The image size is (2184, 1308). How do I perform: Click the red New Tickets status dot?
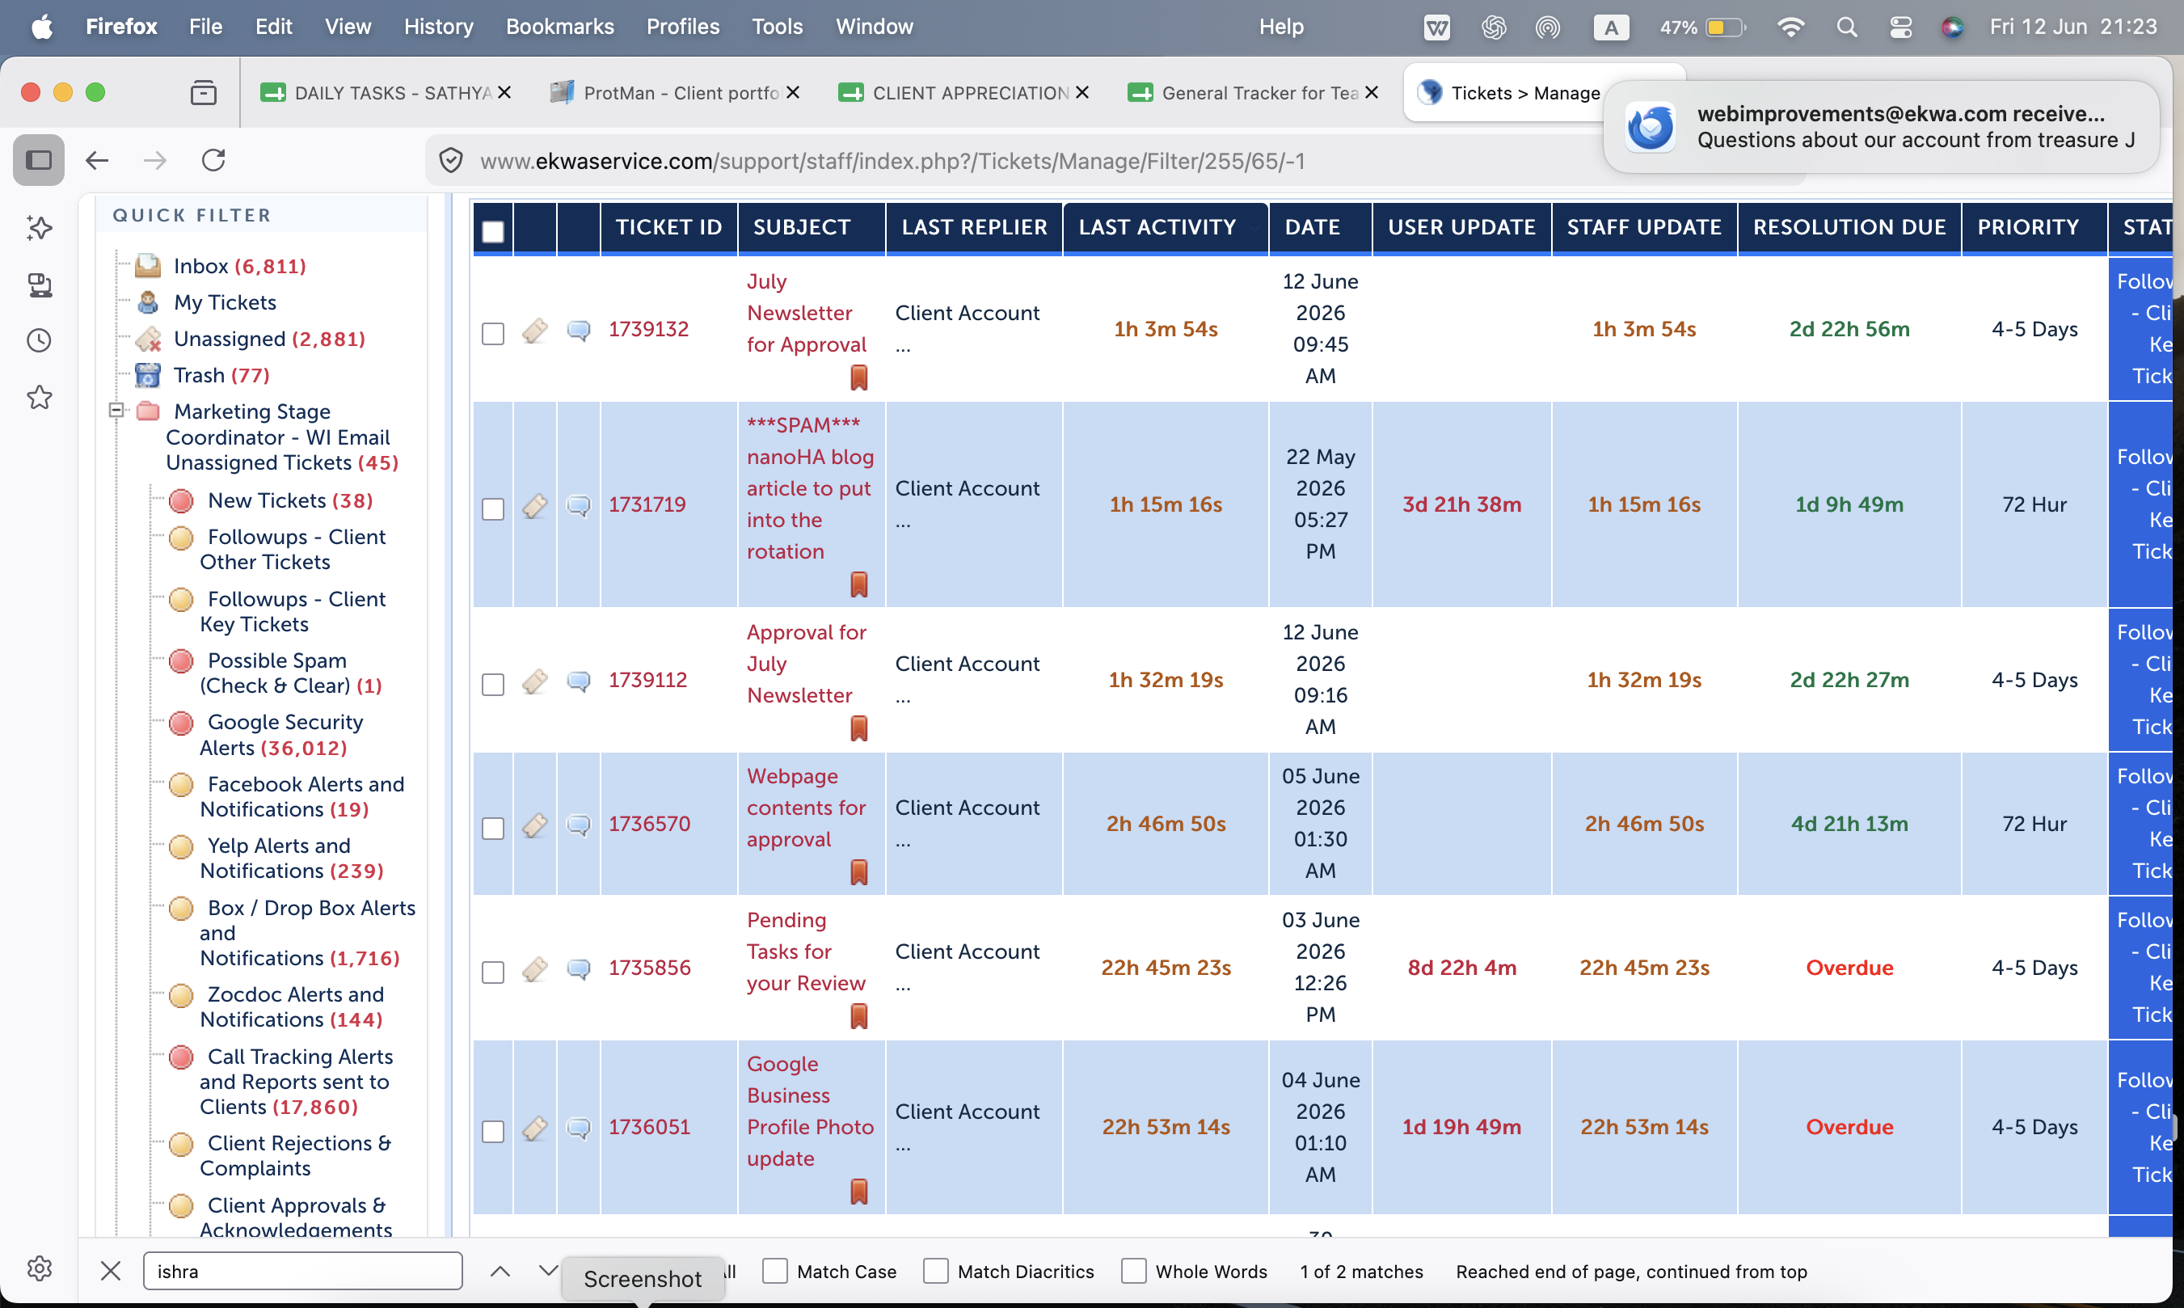(x=182, y=500)
